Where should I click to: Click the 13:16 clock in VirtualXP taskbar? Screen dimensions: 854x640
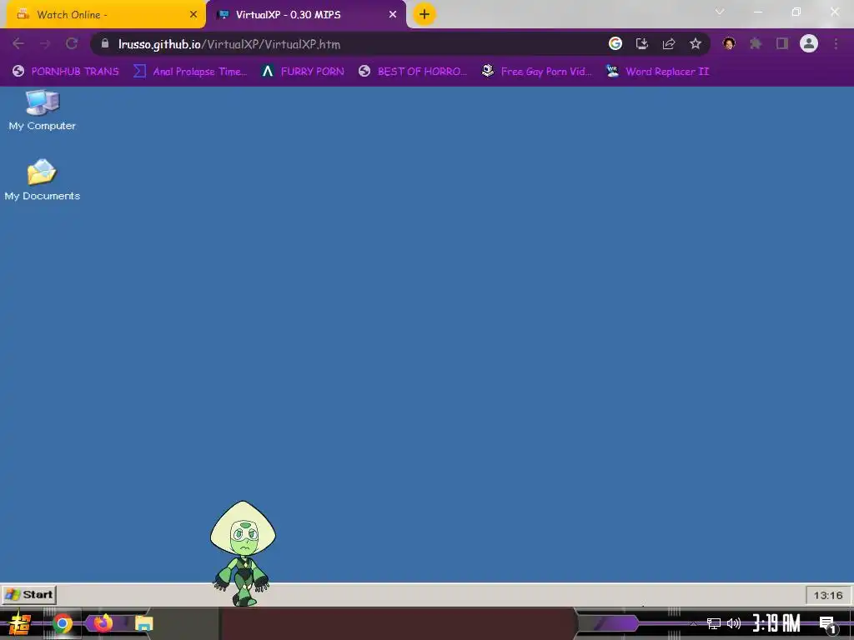(x=828, y=595)
